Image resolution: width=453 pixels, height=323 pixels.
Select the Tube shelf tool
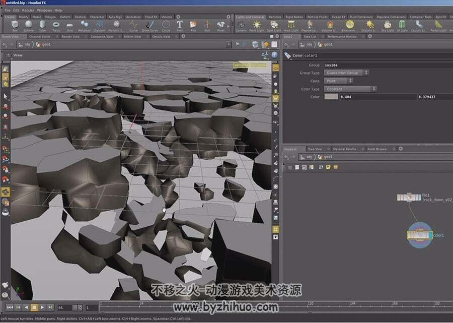tap(42, 26)
